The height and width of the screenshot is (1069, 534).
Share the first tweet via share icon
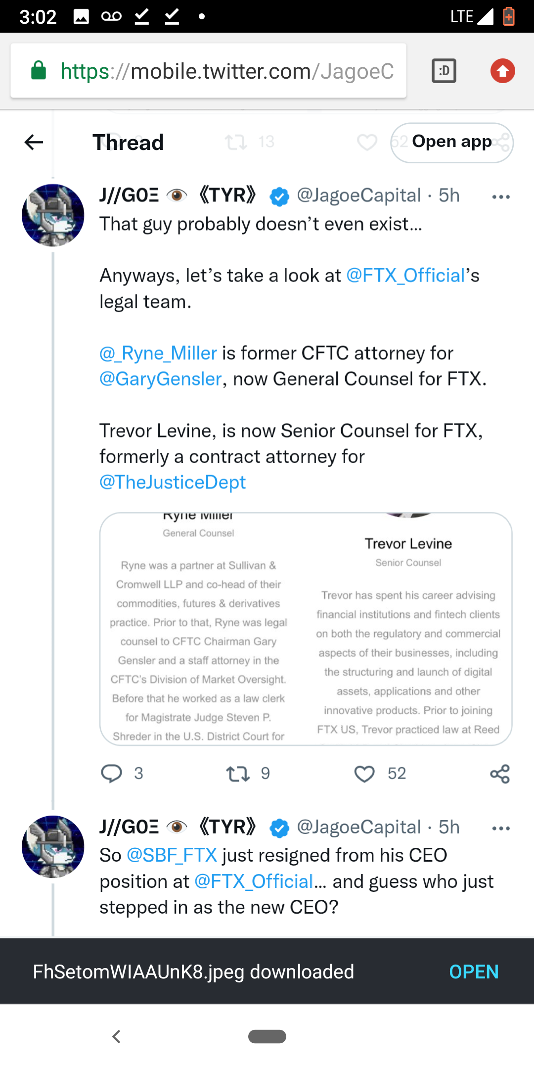point(500,774)
